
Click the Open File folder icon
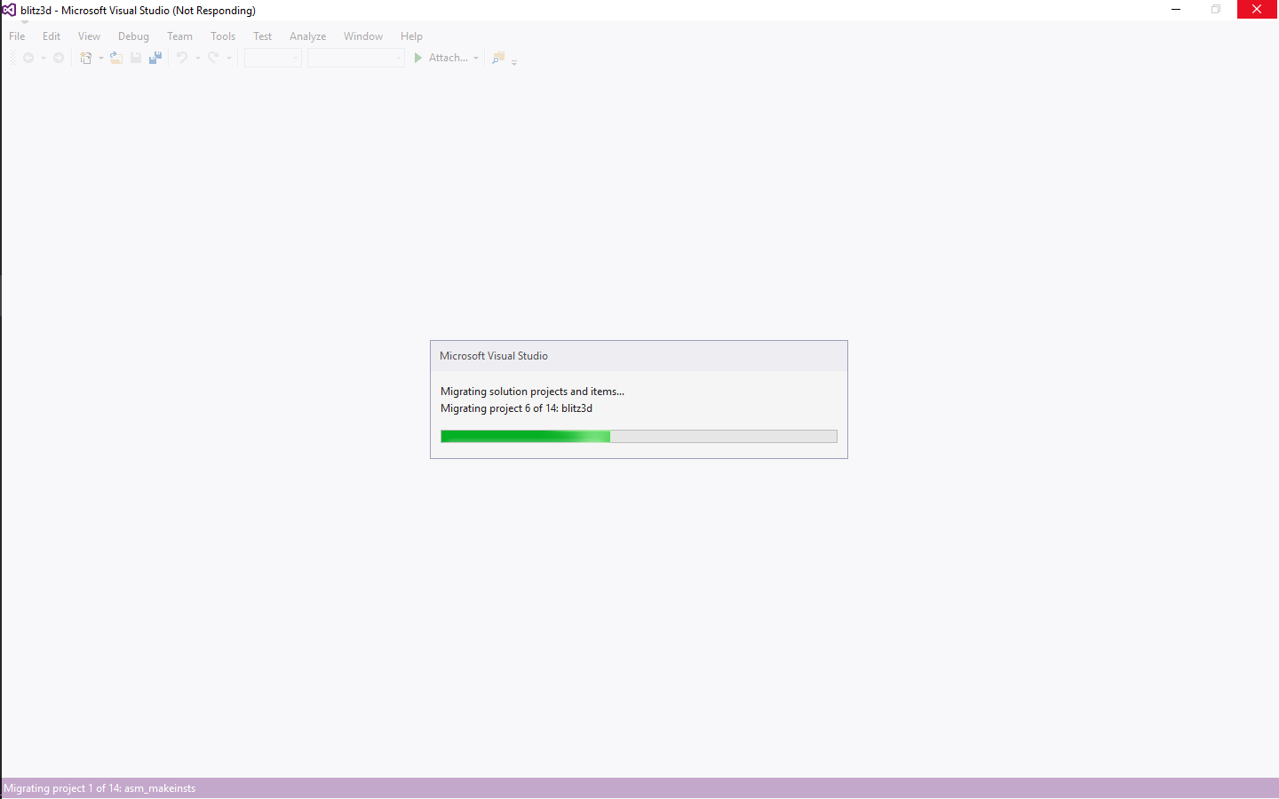[116, 58]
